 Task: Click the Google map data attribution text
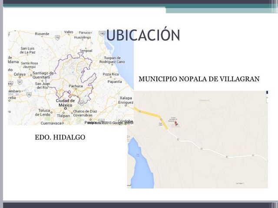pos(110,123)
